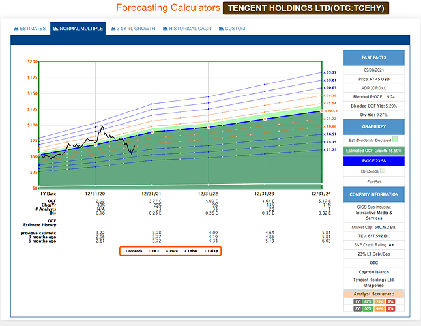The height and width of the screenshot is (326, 421).
Task: Click the Tencent Holdings ticker banner
Action: tap(306, 8)
